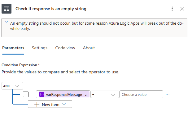Switch to the Parameters tab

[13, 48]
